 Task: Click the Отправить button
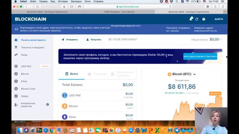pos(70,39)
